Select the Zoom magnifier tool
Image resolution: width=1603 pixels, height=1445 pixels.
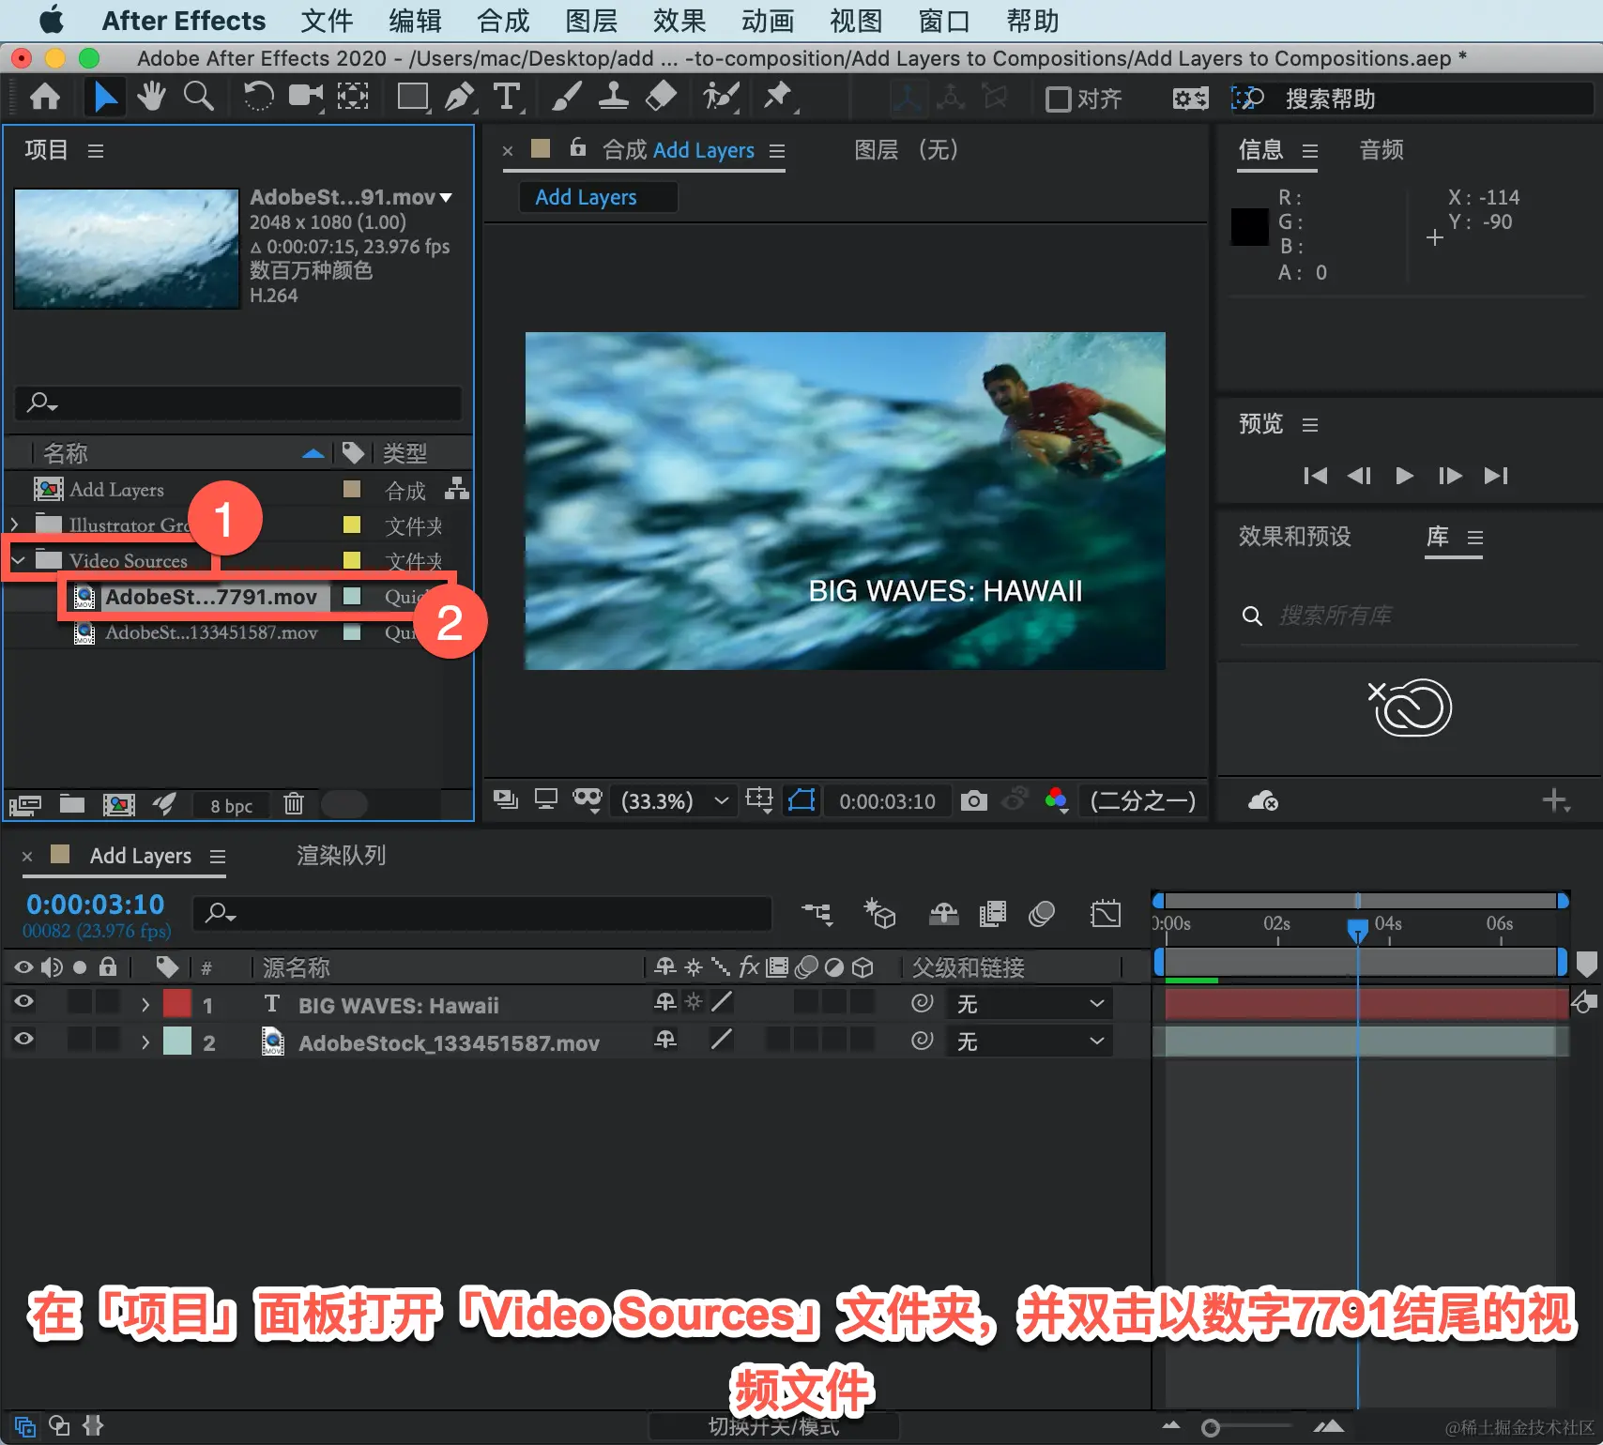(x=198, y=97)
